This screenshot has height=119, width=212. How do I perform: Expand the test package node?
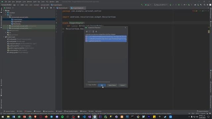pos(8,28)
